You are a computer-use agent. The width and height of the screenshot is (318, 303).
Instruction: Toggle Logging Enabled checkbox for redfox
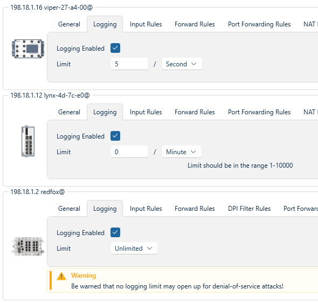[x=115, y=232]
